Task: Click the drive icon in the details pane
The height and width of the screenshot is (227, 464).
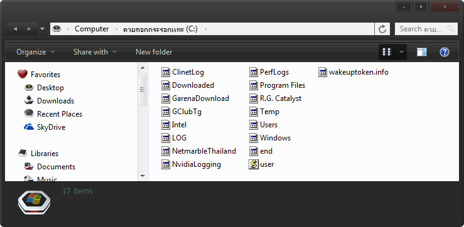Action: tap(34, 203)
